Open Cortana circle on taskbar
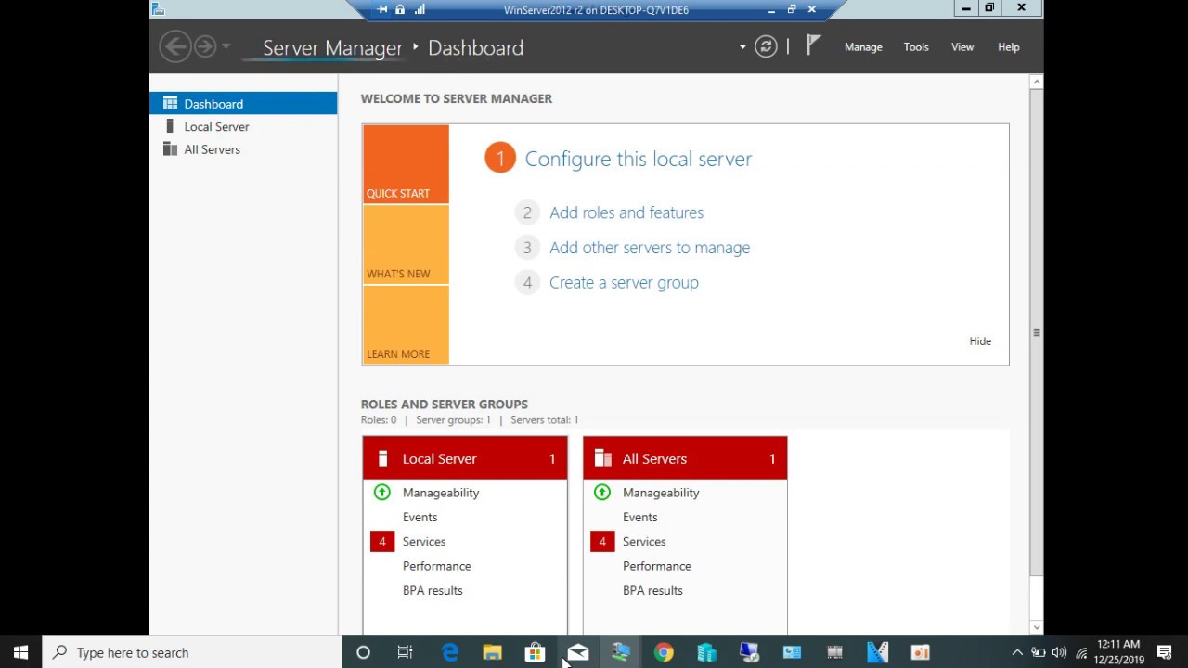The height and width of the screenshot is (668, 1188). (x=363, y=652)
